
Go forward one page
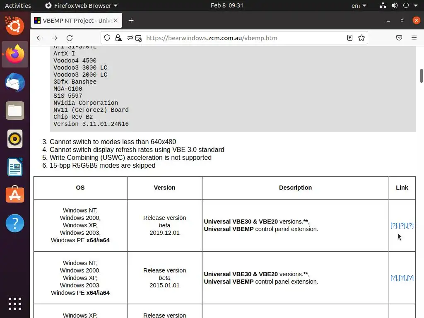point(55,38)
